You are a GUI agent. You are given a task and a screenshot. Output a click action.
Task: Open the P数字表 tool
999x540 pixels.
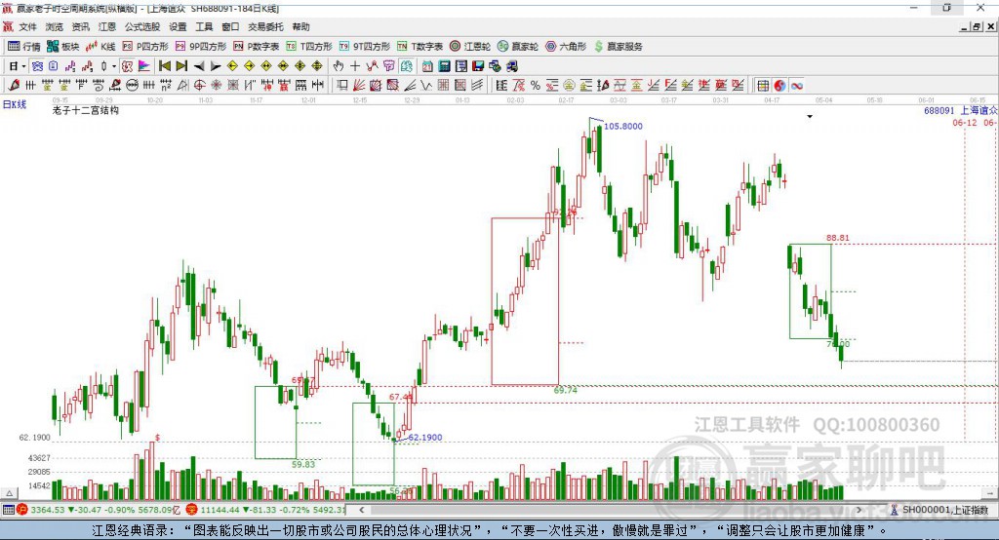point(257,47)
